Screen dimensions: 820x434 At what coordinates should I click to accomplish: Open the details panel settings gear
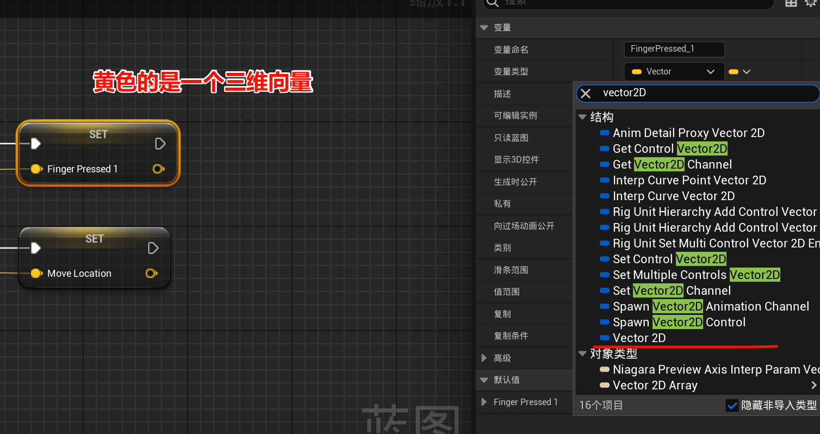click(811, 3)
